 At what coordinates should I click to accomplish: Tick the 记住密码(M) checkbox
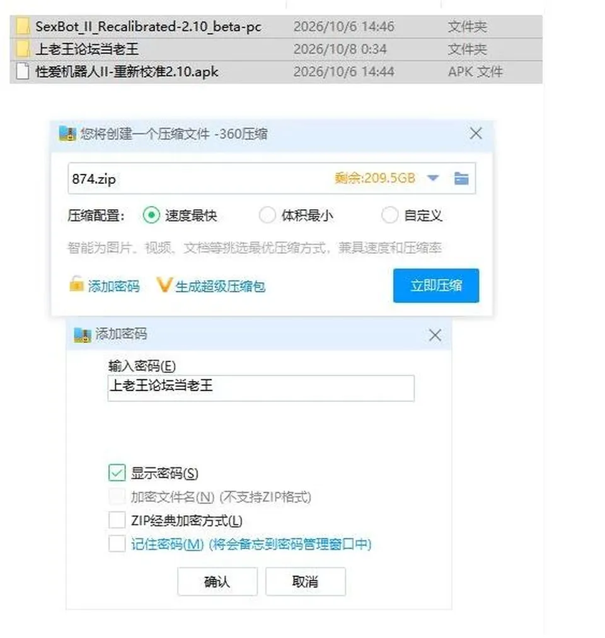click(x=117, y=544)
